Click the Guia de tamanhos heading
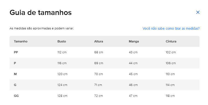Screen dimensions: 208x105 click(41, 13)
